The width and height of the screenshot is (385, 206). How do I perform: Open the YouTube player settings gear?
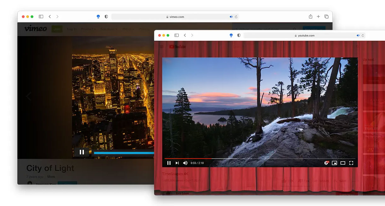[326, 163]
